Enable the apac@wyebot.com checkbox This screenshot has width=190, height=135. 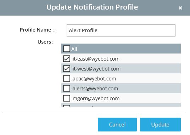(67, 78)
